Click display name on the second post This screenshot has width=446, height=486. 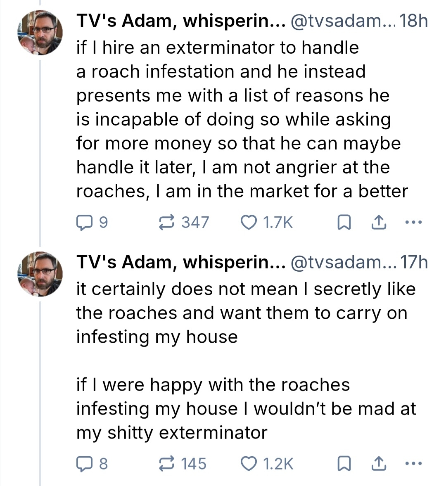coord(180,262)
